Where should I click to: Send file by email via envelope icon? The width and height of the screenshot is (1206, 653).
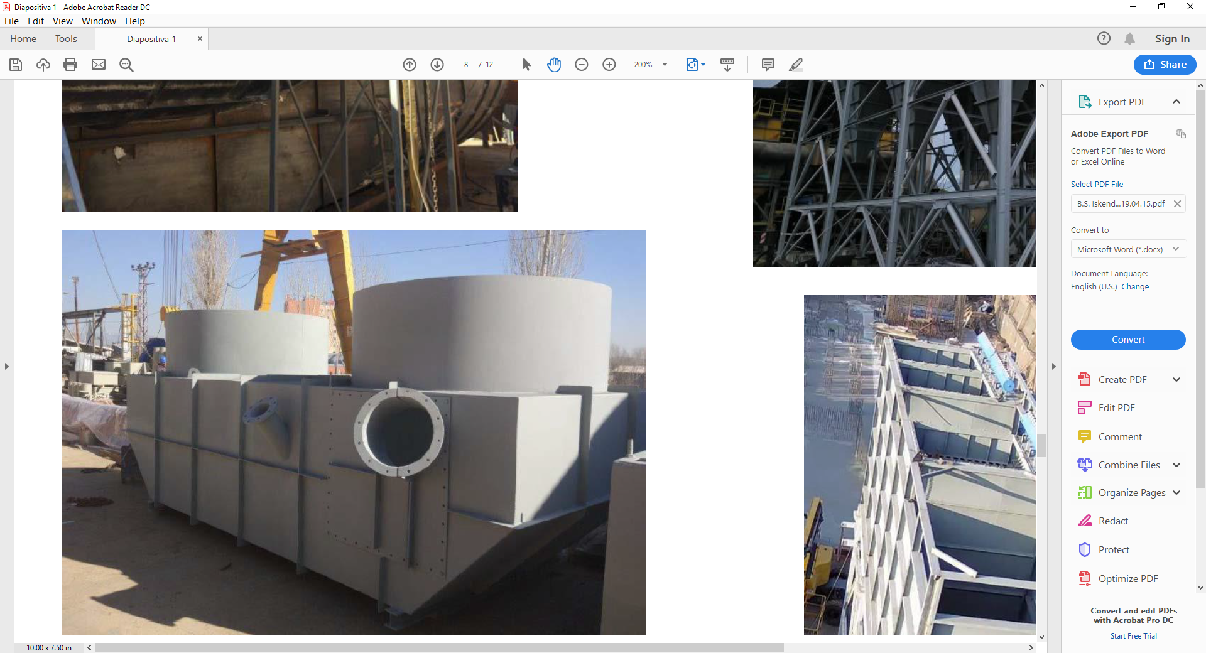[x=99, y=65]
